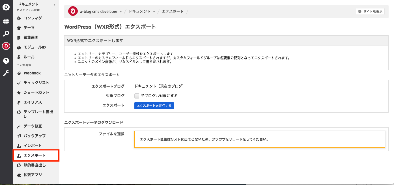
Task: Open ショートカット in sidebar
Action: 36,92
